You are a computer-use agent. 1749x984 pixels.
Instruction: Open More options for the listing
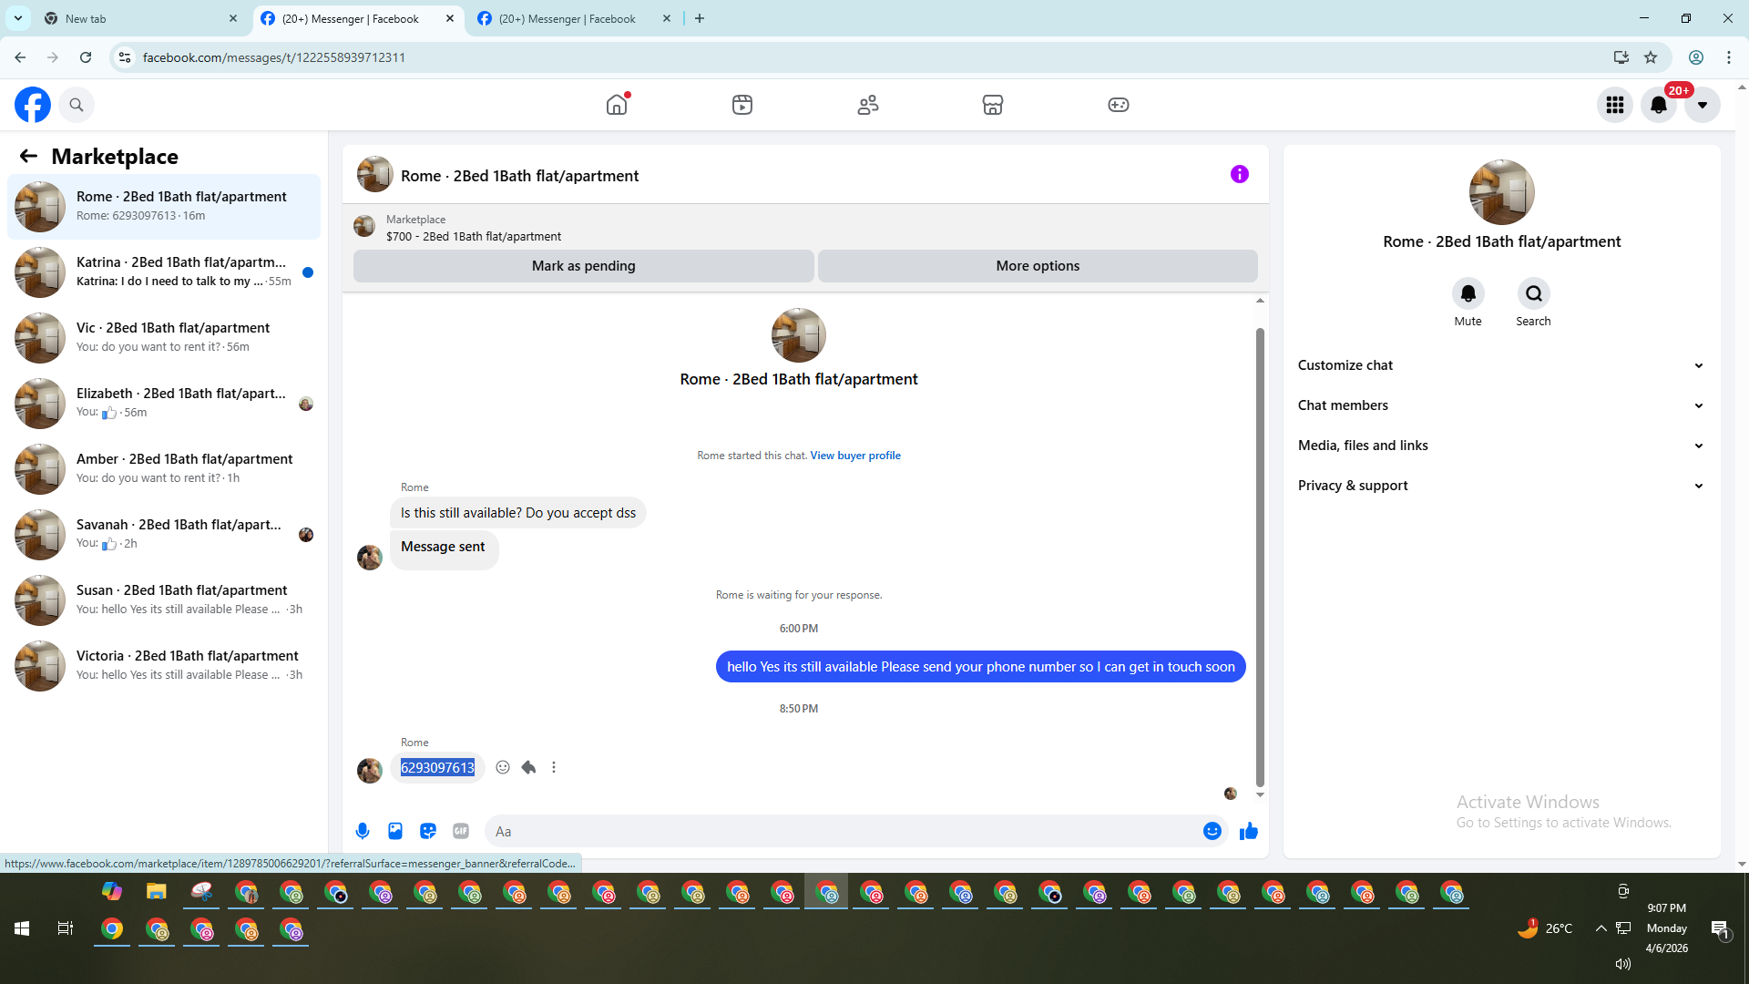(1038, 266)
